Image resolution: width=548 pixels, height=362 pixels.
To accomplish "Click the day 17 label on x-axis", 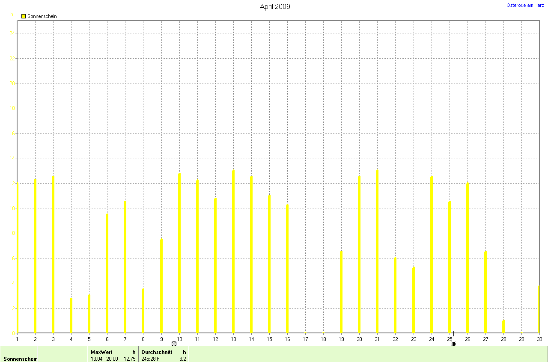I will click(305, 339).
